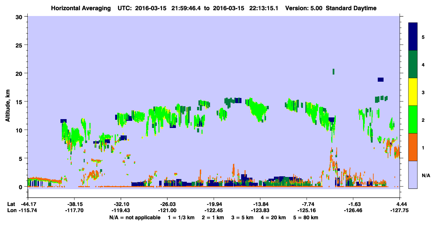Screen dimensions: 444x227
Task: Click the bright green colorbar segment labeled 2
Action: [x=413, y=119]
